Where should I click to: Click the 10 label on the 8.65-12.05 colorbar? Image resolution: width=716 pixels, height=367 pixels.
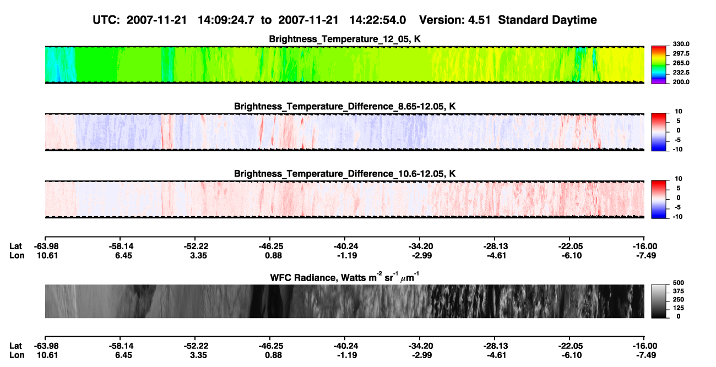click(x=679, y=111)
